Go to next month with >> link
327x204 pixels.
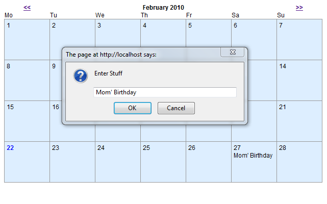[299, 8]
